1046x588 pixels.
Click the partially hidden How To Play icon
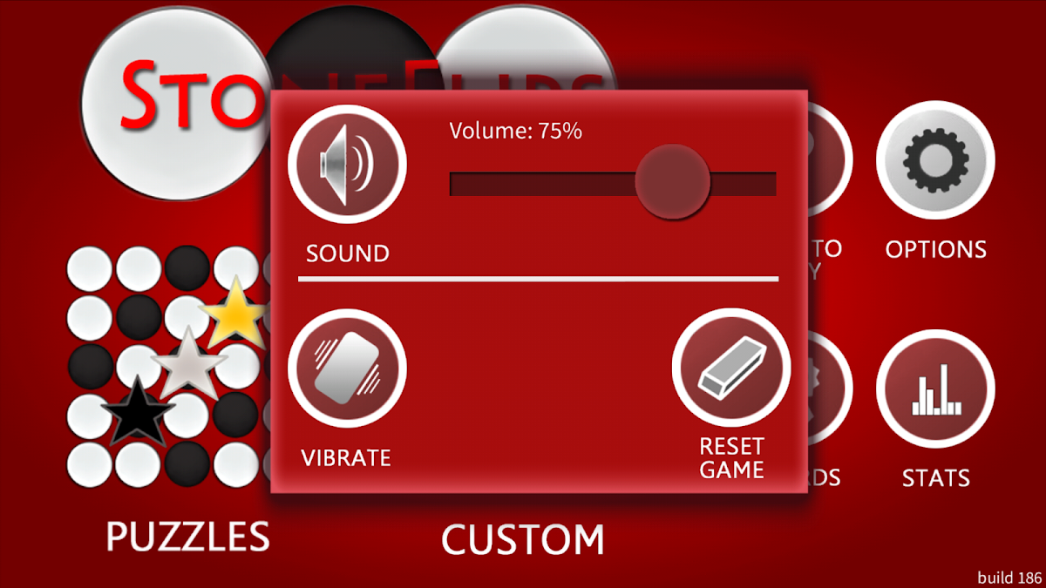(828, 160)
